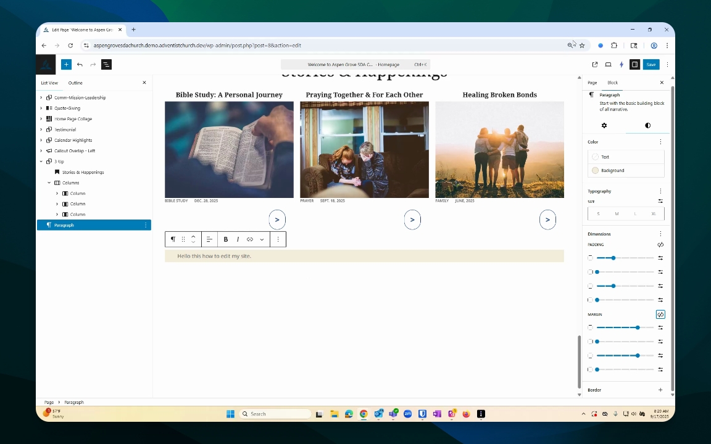The image size is (711, 444).
Task: Click the Bold formatting icon
Action: (x=226, y=239)
